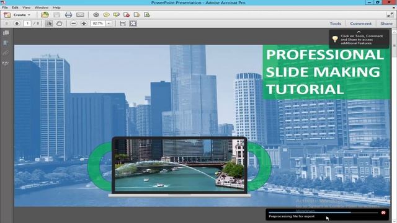The height and width of the screenshot is (223, 397).
Task: Click the green edit document icon
Action: pos(147,15)
